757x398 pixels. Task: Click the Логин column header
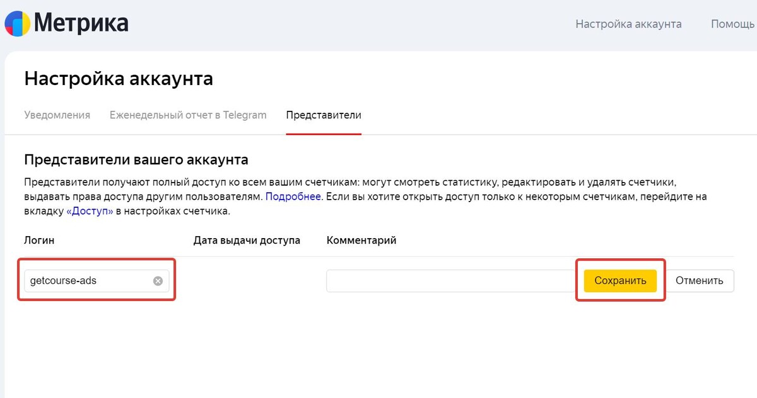click(39, 241)
